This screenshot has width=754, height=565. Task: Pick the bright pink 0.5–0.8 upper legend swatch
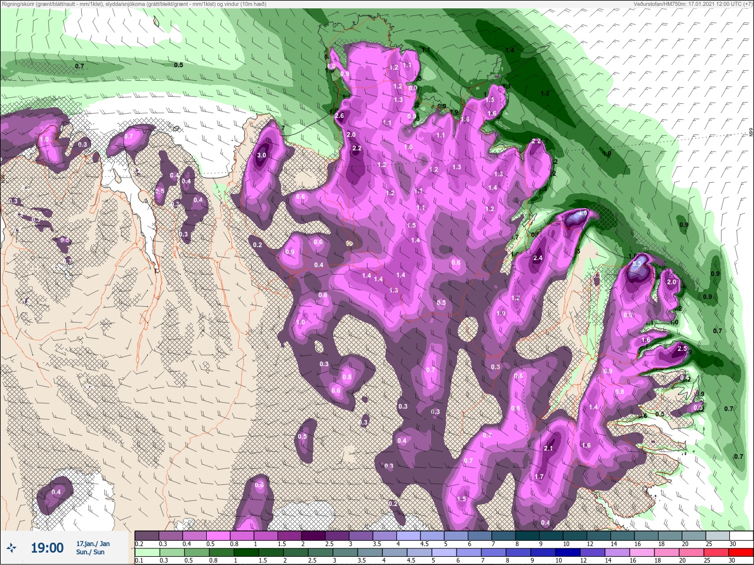[x=219, y=536]
